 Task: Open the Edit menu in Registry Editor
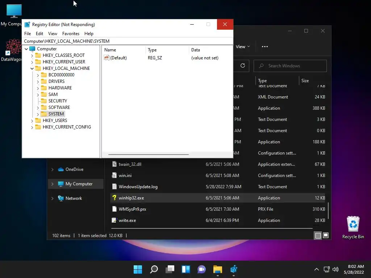coord(39,34)
